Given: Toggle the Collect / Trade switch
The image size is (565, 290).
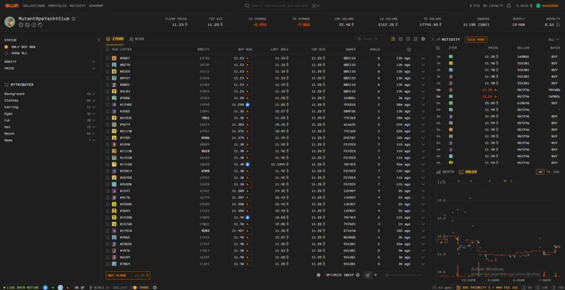Looking at the screenshot, I should (x=134, y=287).
